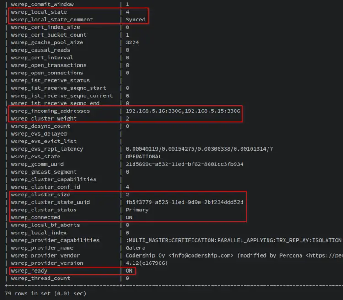Click wsrep_cluster_size variable name
Viewport: 343px width, 300px height.
pyautogui.click(x=41, y=195)
